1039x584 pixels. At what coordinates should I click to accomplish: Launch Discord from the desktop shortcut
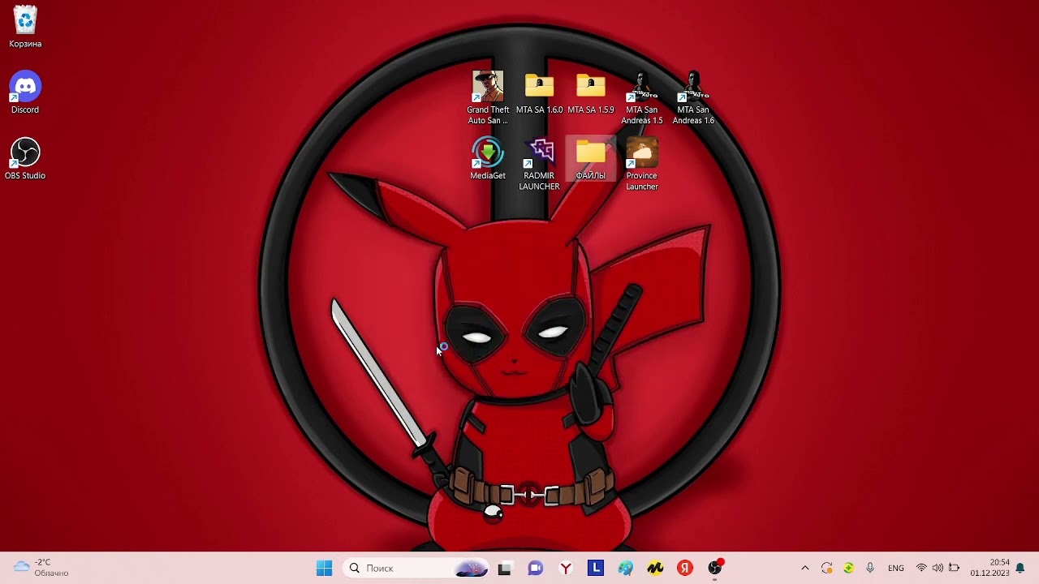tap(25, 92)
